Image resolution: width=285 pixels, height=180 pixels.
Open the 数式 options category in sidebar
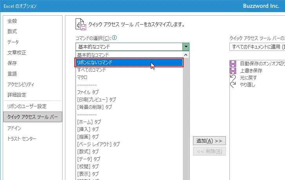(x=33, y=32)
